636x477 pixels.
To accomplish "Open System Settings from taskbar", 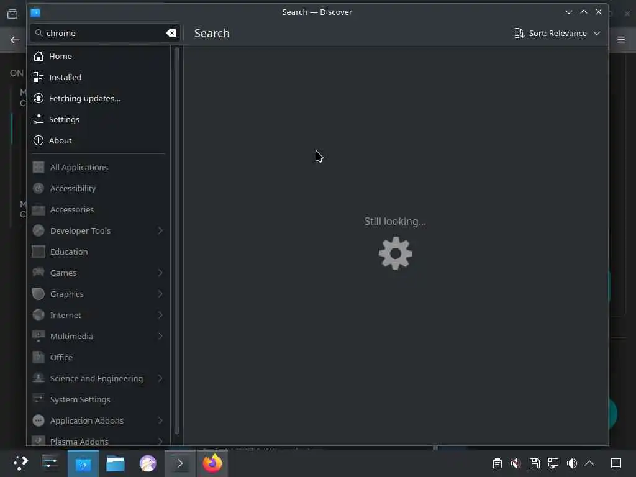I will pyautogui.click(x=51, y=463).
